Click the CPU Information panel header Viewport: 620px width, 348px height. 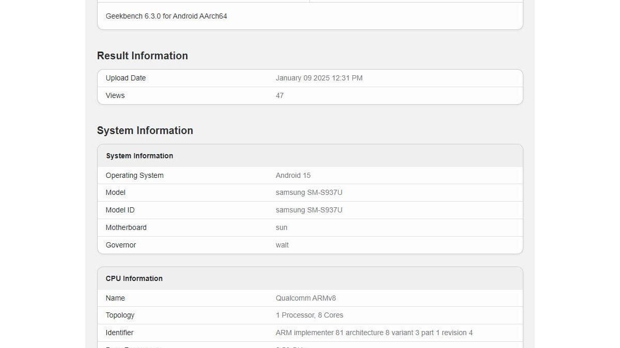134,278
